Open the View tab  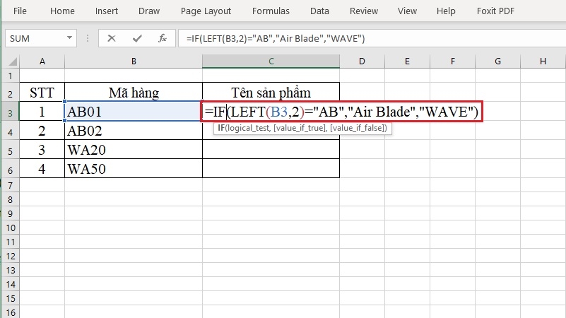tap(407, 11)
